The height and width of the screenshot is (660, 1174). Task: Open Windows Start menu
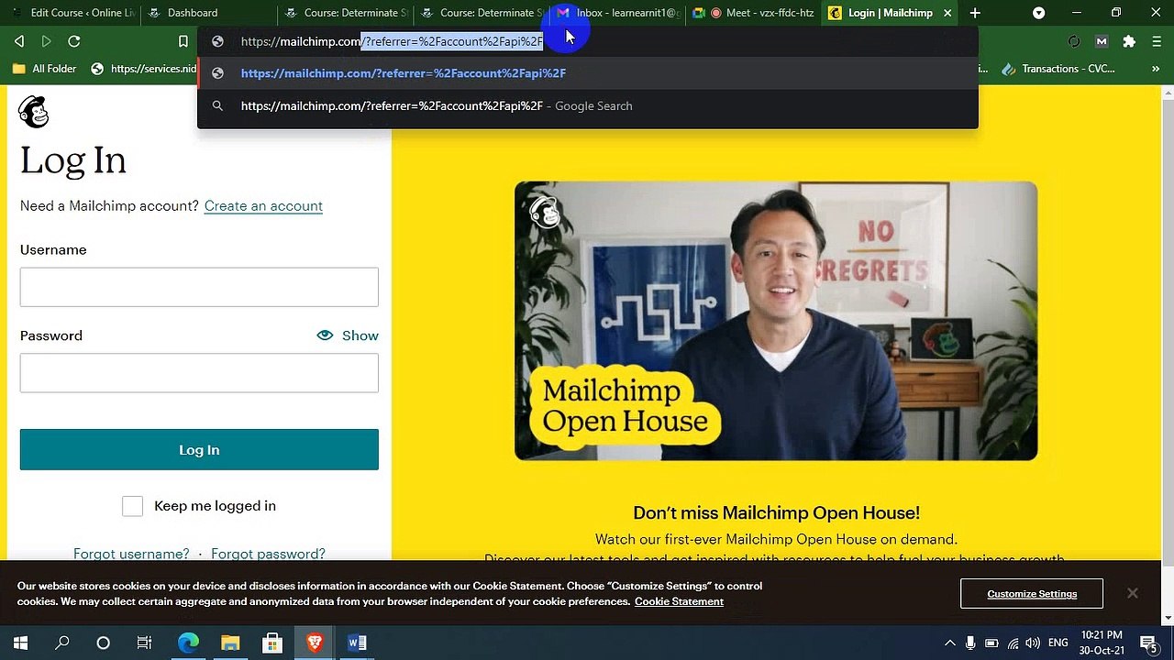[20, 643]
